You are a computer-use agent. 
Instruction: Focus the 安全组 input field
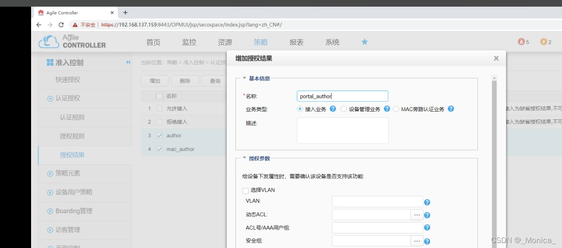tap(371, 241)
